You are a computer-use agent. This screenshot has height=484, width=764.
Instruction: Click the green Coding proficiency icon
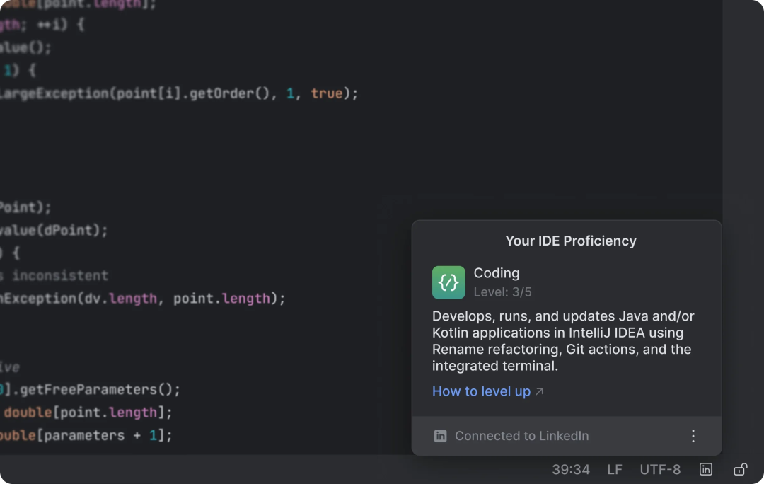448,282
